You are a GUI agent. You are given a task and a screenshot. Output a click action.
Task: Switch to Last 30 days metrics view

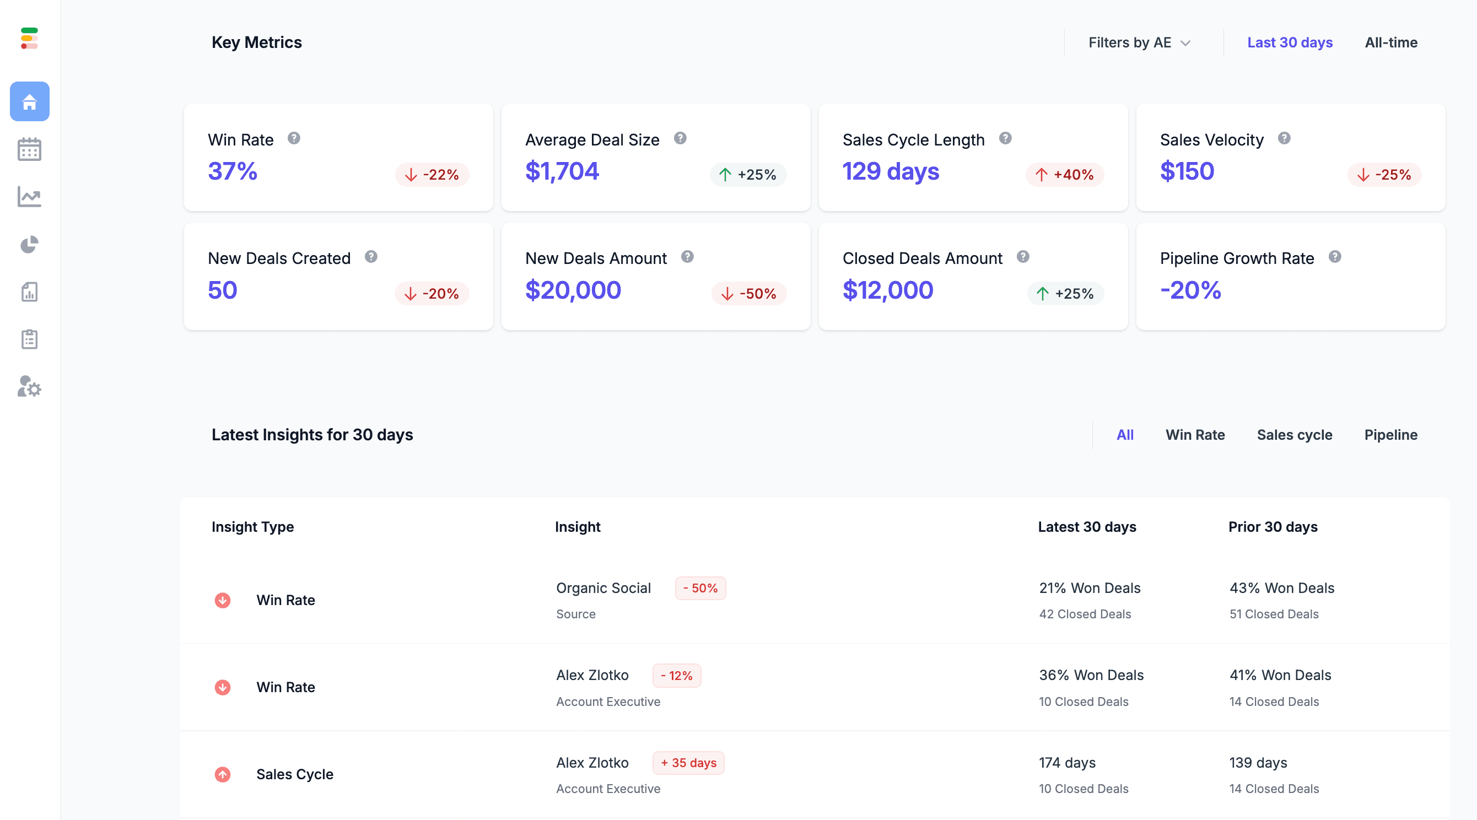(1290, 41)
